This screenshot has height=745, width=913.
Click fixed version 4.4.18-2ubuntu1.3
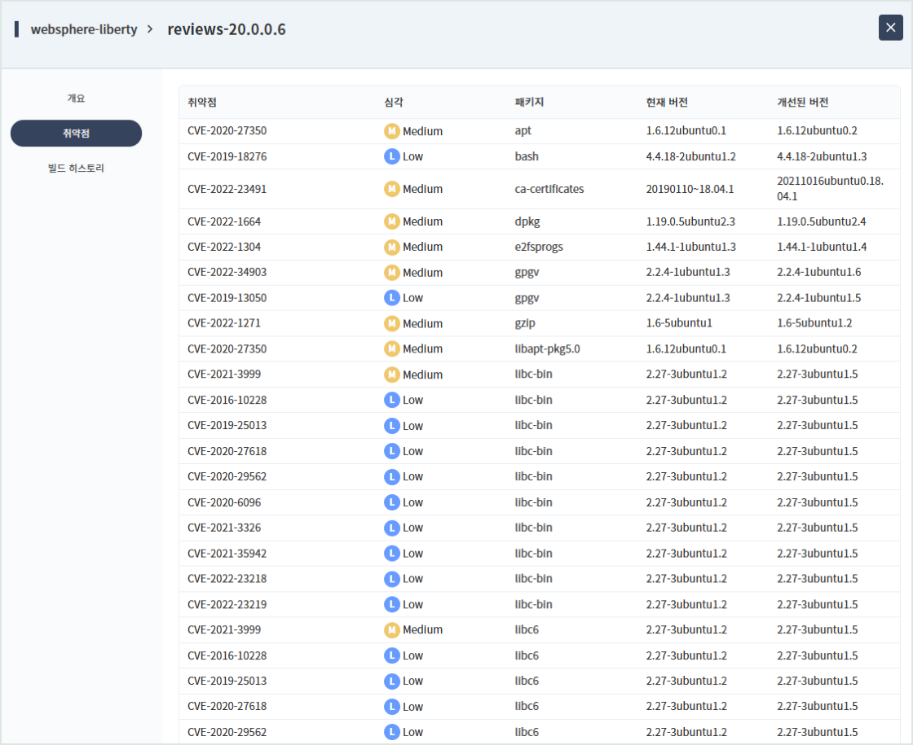[x=822, y=156]
